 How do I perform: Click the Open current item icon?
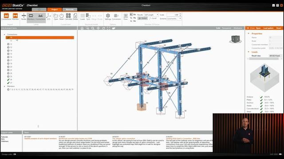56,17
